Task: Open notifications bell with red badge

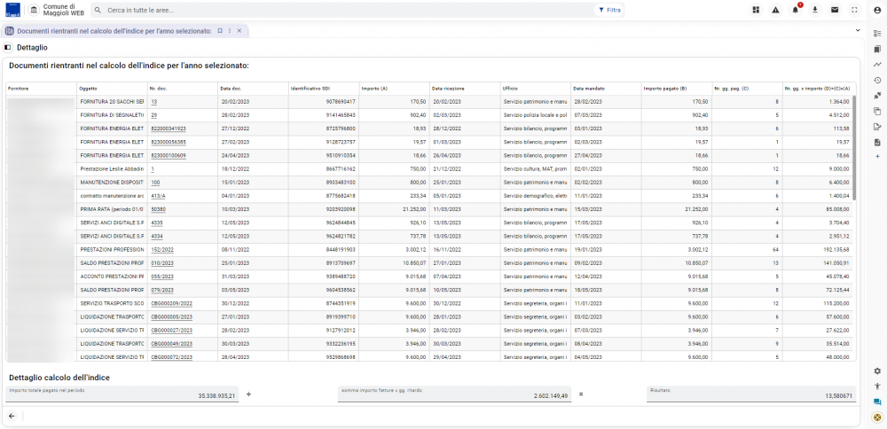Action: 796,10
